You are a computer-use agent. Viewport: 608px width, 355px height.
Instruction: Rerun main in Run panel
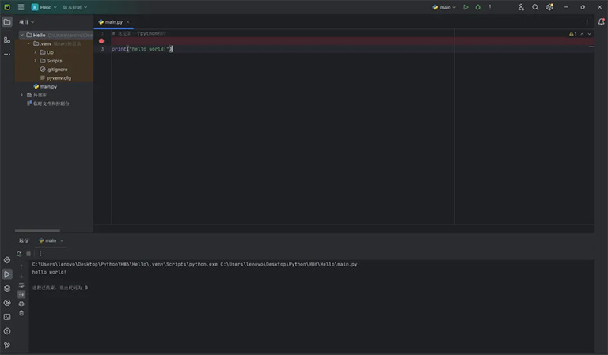[x=19, y=254]
